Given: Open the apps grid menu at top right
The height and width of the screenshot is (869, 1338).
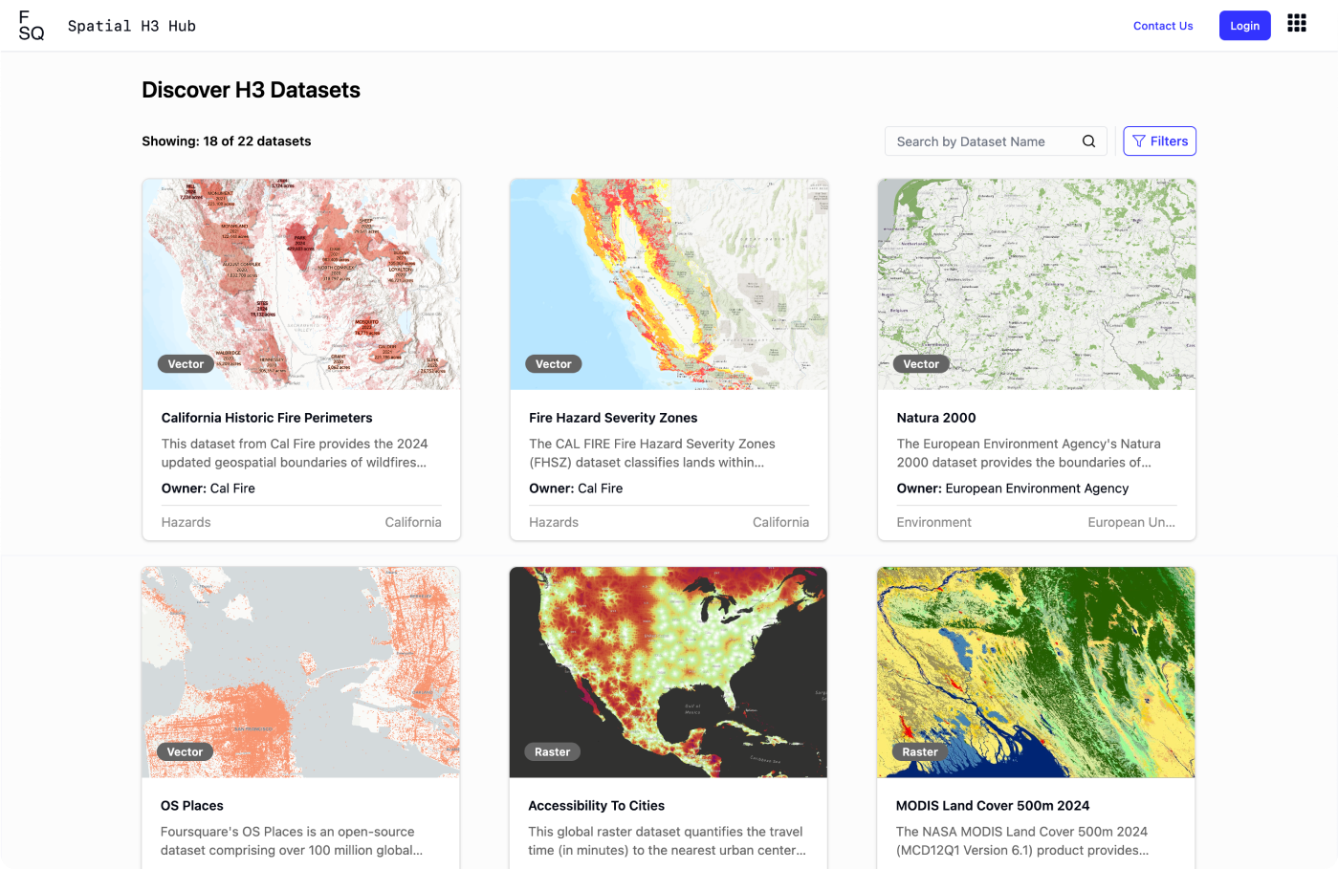Looking at the screenshot, I should tap(1297, 23).
